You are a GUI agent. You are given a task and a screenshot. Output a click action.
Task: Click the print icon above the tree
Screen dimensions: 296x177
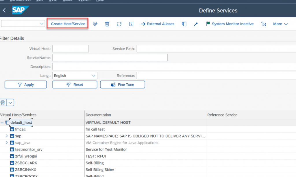point(3,103)
